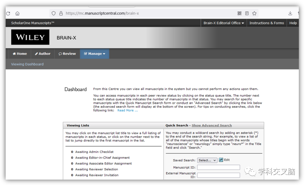
Task: Click the edit saved search pencil icon
Action: pos(221,160)
